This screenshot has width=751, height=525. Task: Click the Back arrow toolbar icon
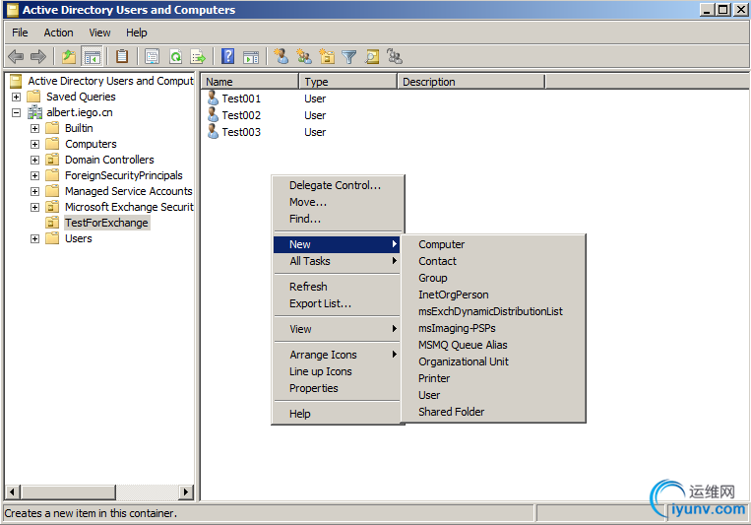click(x=16, y=57)
